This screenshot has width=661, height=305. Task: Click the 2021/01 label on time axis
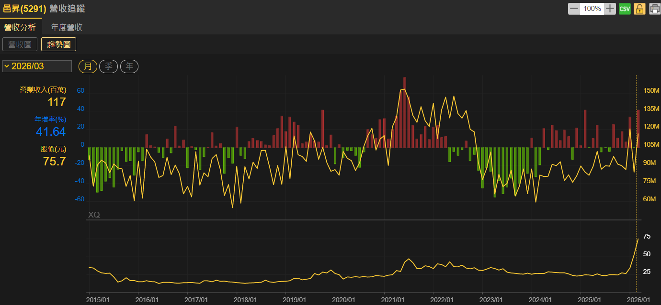click(x=393, y=299)
